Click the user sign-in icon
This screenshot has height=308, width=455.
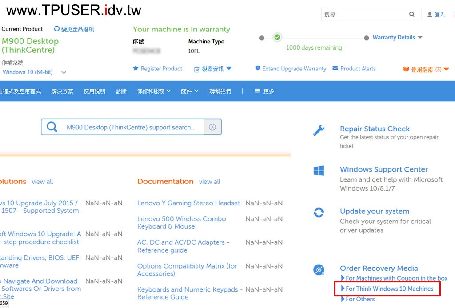tap(430, 15)
